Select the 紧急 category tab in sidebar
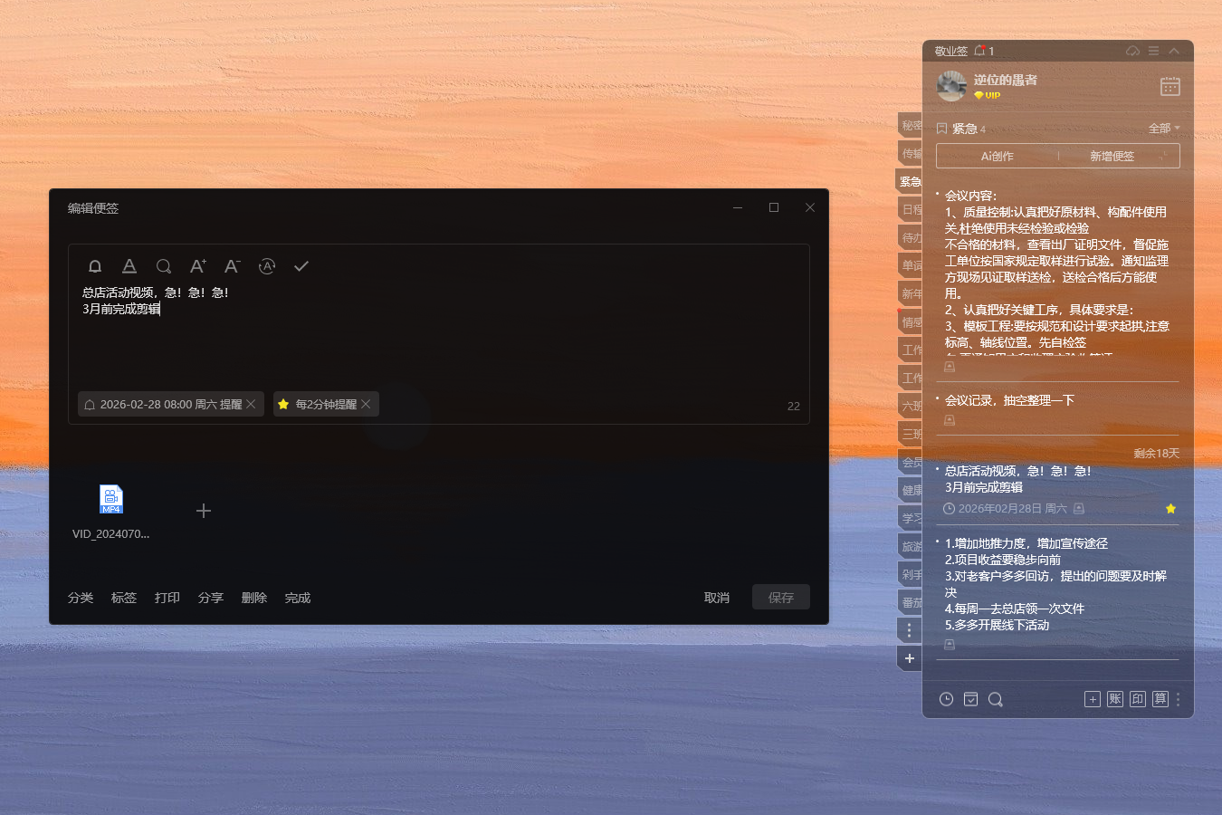This screenshot has width=1222, height=815. (910, 181)
